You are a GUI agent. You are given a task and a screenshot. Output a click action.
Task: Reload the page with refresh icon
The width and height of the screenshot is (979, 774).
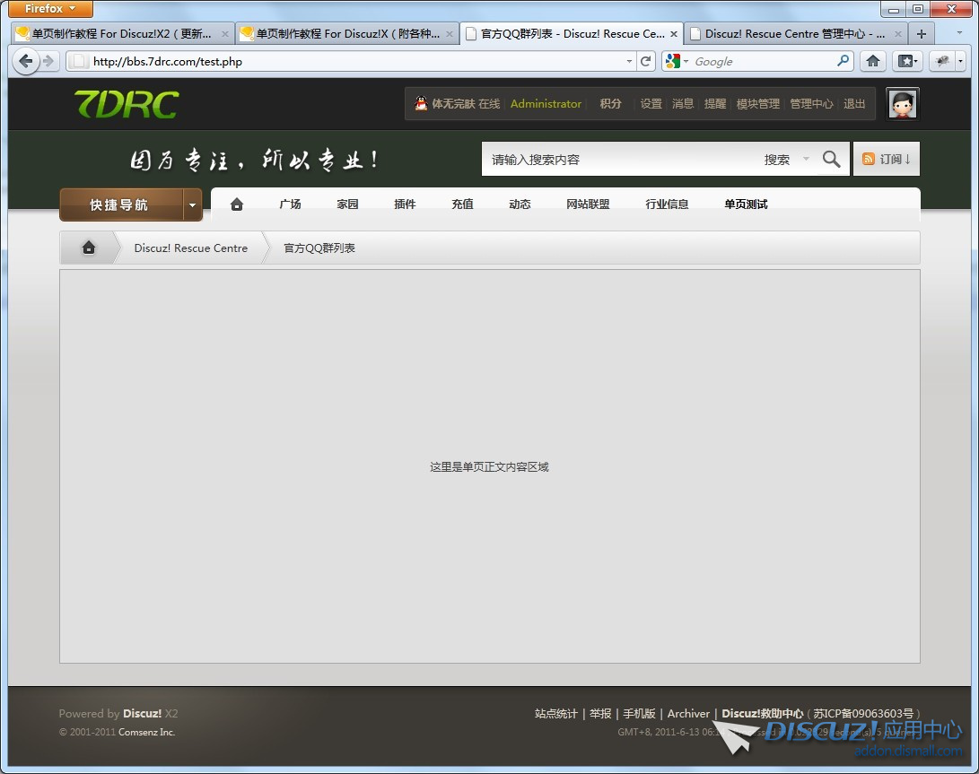point(645,61)
